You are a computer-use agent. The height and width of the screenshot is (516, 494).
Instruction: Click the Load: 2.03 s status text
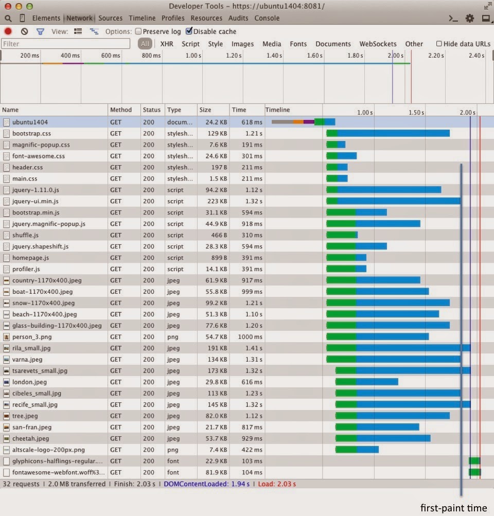tap(277, 484)
